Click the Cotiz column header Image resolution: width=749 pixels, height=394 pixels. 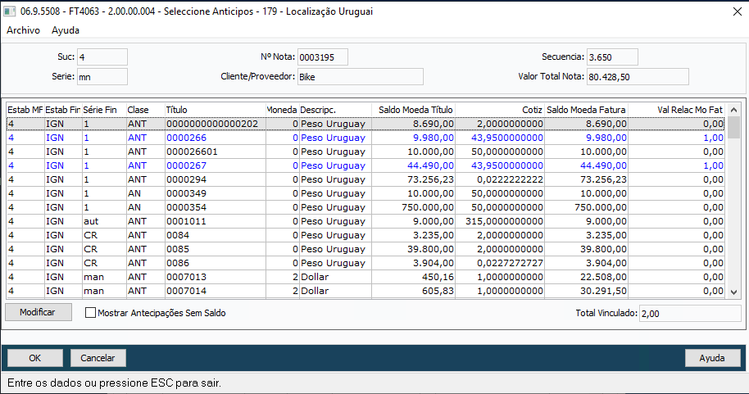pyautogui.click(x=499, y=109)
